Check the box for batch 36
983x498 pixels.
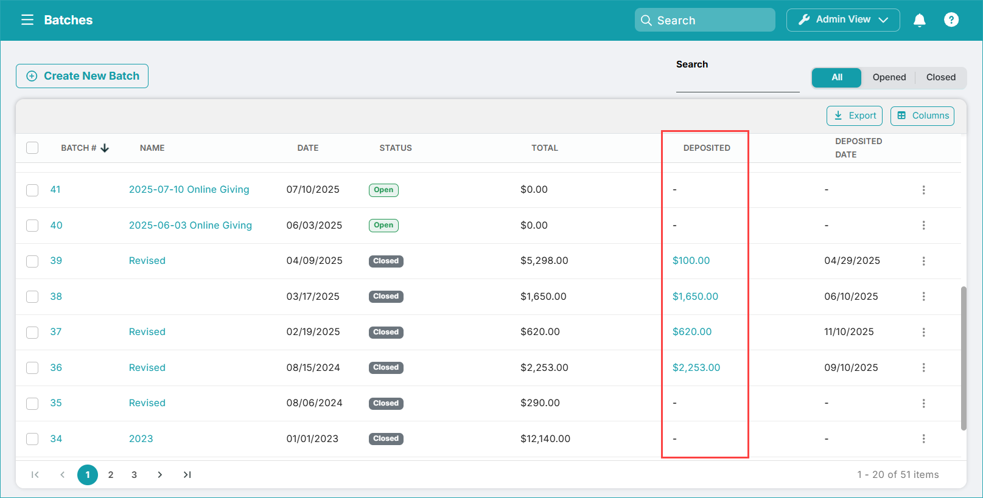(32, 368)
